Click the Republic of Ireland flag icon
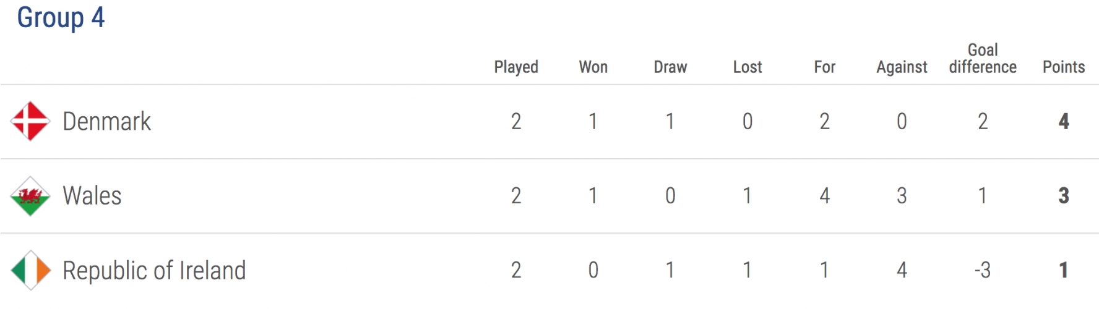The height and width of the screenshot is (309, 1099). click(x=30, y=270)
